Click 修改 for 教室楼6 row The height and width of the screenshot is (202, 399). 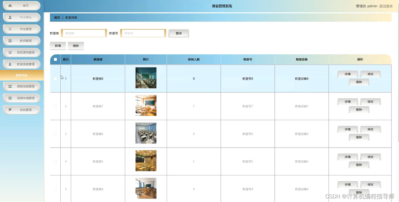pos(371,129)
